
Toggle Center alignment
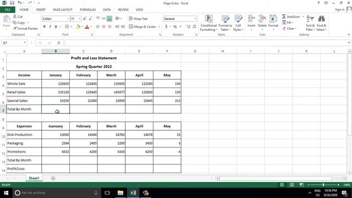coord(103,27)
